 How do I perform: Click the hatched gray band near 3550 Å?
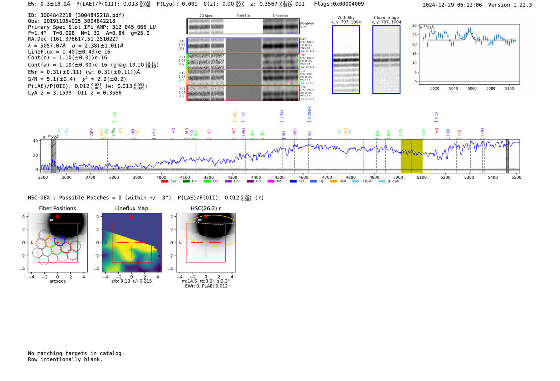54,156
